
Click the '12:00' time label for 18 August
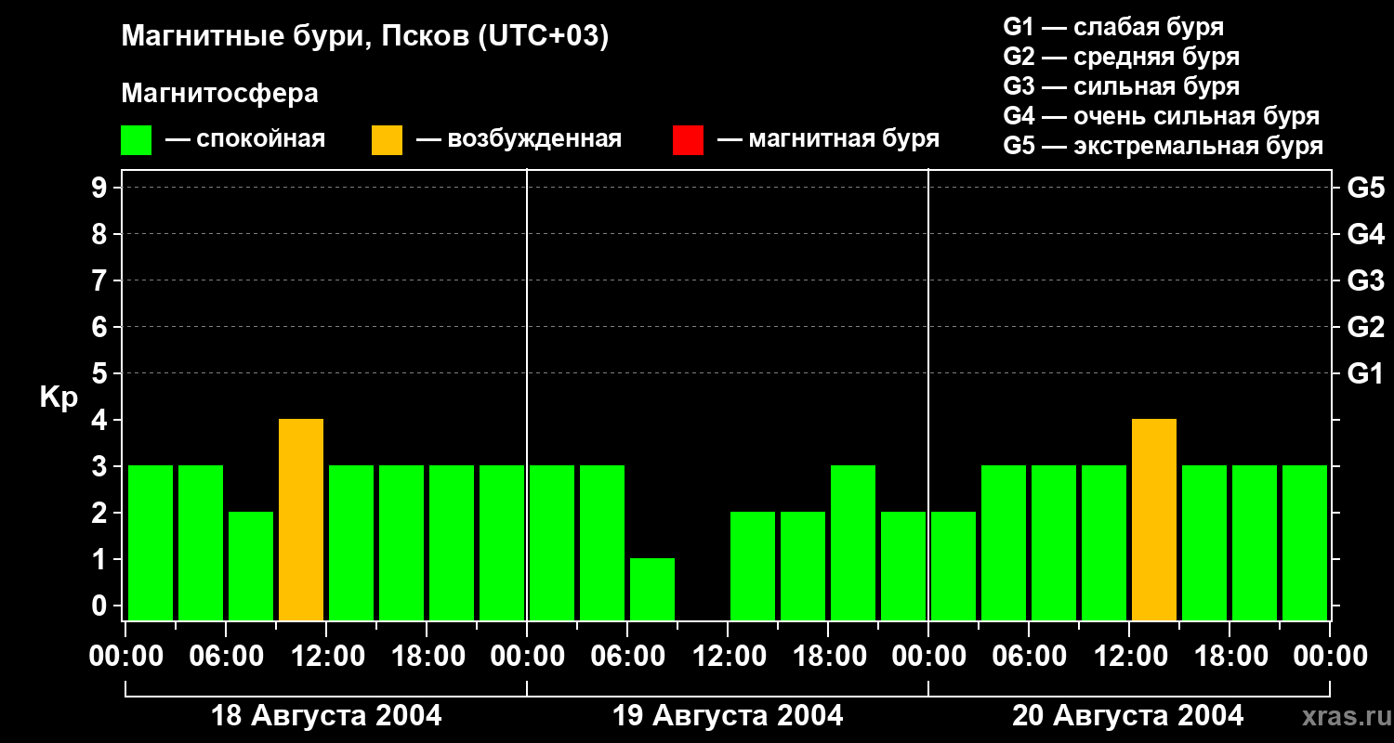[x=326, y=657]
